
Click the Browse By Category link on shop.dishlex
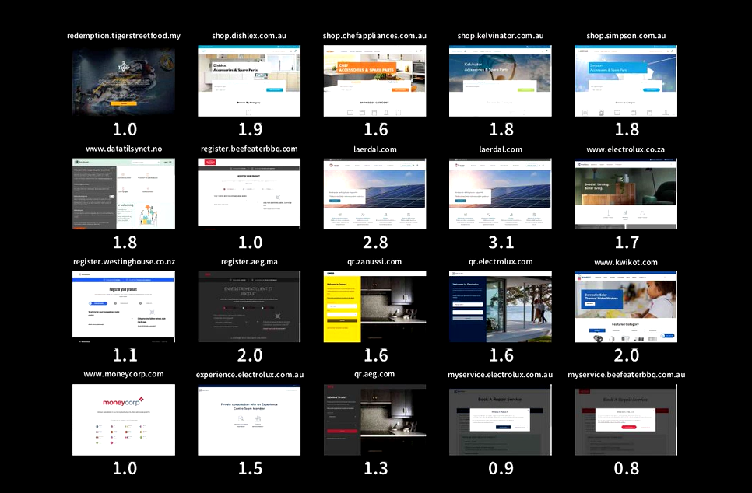tap(249, 103)
